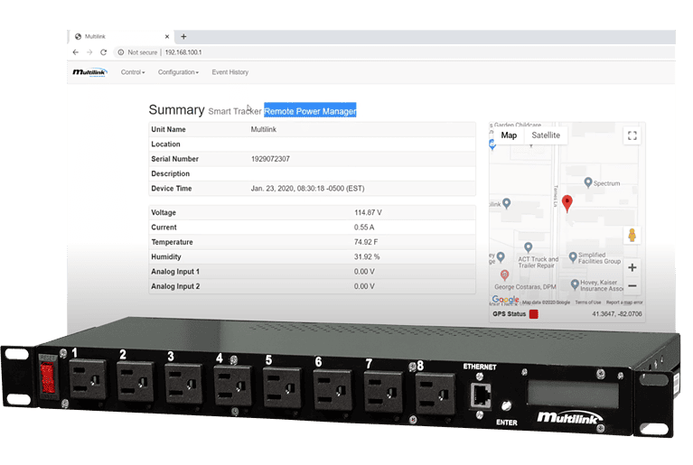Go back using the browser back arrow
The image size is (693, 465).
pyautogui.click(x=76, y=52)
